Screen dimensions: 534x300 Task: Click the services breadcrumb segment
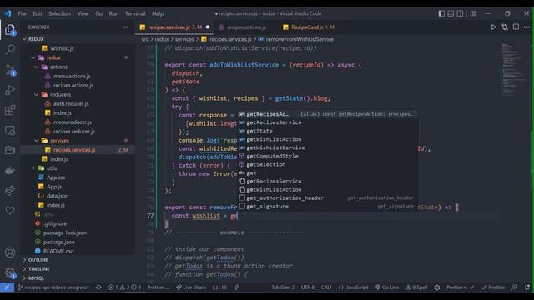pyautogui.click(x=184, y=39)
